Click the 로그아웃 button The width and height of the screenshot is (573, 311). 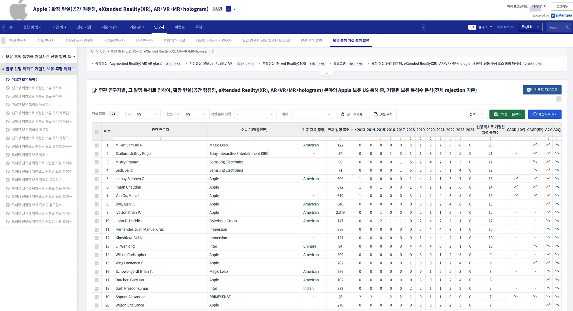(x=562, y=6)
